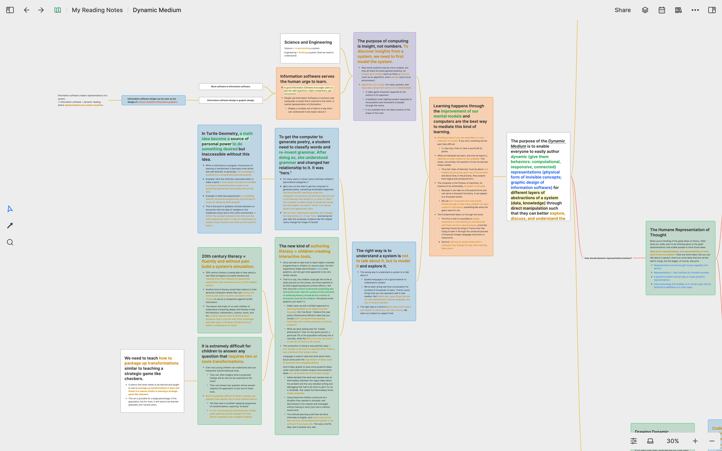Open the whiteboard search tool
722x451 pixels.
(x=10, y=242)
